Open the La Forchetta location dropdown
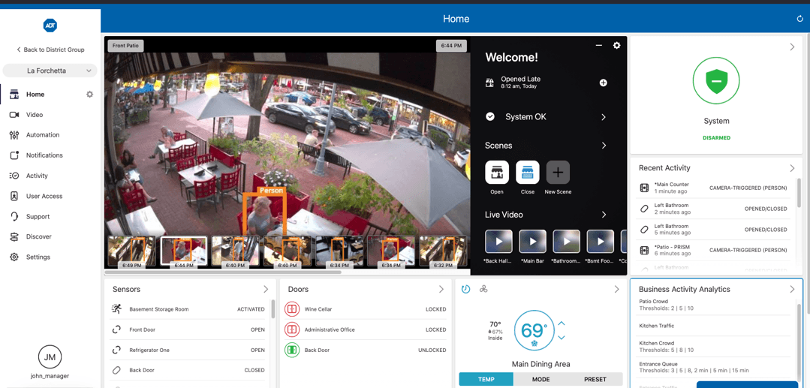The height and width of the screenshot is (388, 810). tap(50, 71)
